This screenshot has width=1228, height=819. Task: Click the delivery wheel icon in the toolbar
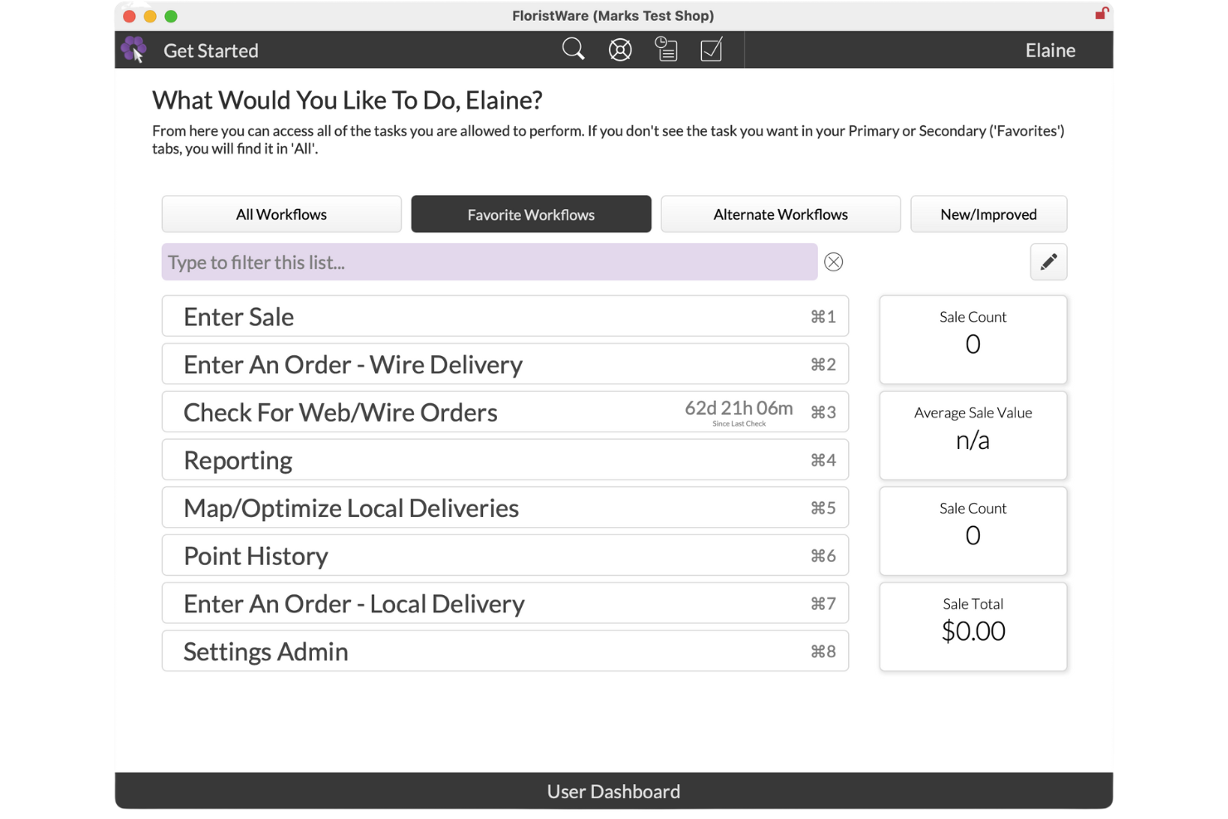coord(620,50)
